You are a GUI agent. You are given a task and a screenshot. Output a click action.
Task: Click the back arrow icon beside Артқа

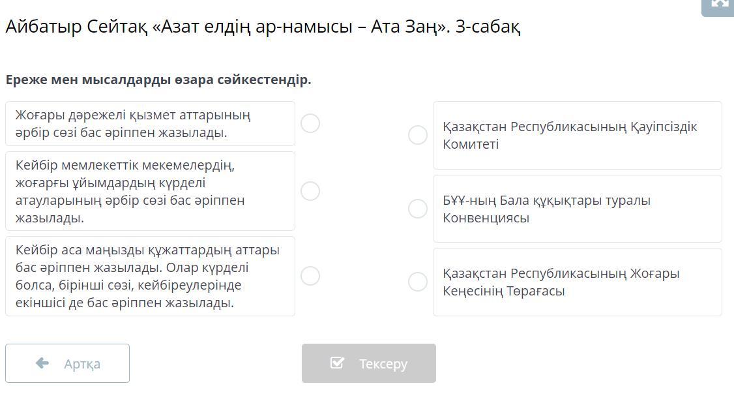[42, 363]
